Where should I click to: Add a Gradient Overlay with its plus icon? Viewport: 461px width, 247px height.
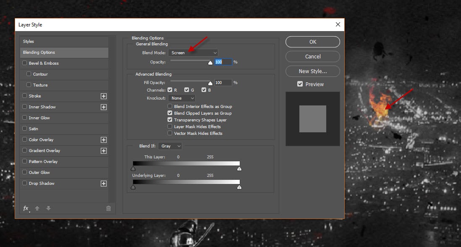(x=104, y=151)
